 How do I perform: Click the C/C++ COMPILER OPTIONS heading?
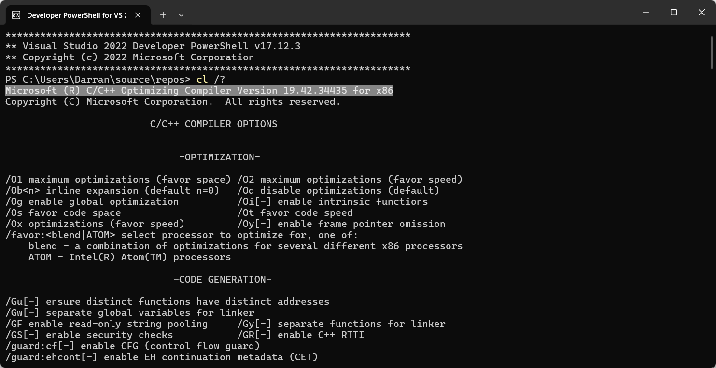pos(214,124)
